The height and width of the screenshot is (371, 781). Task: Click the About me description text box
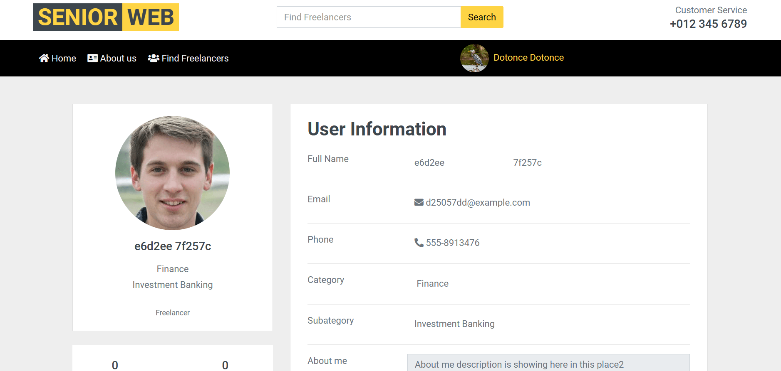click(x=548, y=364)
